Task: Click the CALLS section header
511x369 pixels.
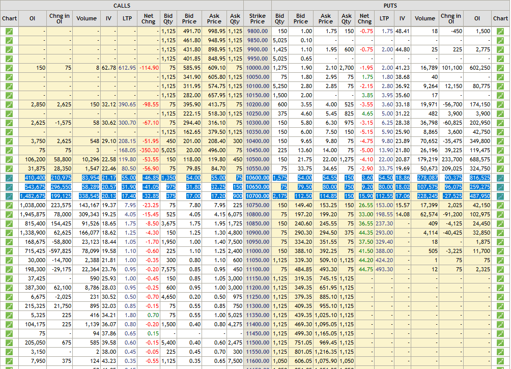Action: click(x=122, y=6)
